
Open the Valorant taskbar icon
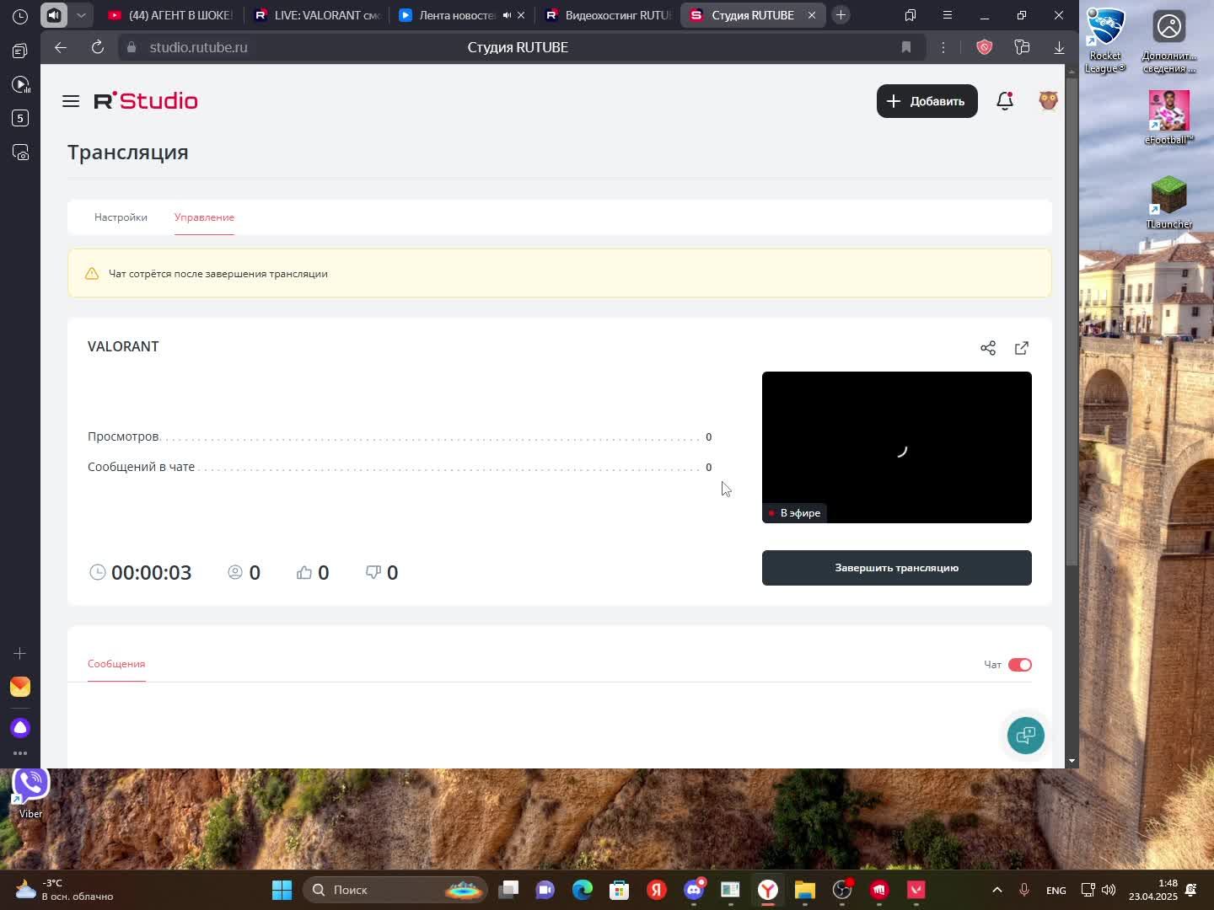916,890
